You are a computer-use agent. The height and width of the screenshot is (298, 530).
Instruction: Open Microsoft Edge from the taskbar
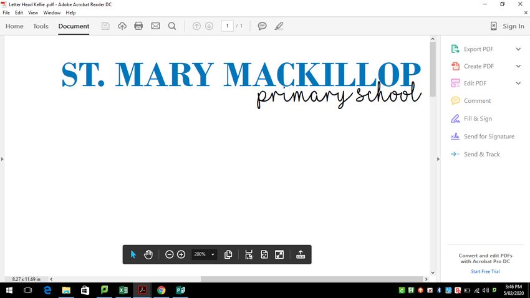click(47, 291)
